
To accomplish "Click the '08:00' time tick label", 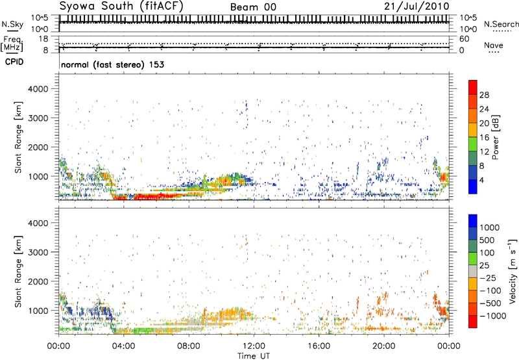I will click(189, 346).
